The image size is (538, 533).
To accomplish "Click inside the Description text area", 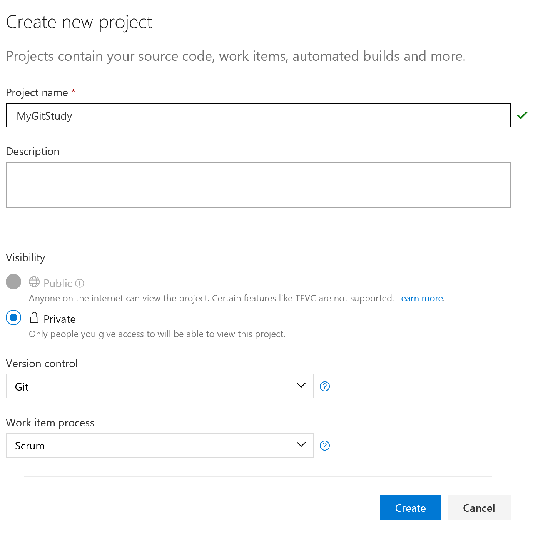I will pyautogui.click(x=258, y=185).
